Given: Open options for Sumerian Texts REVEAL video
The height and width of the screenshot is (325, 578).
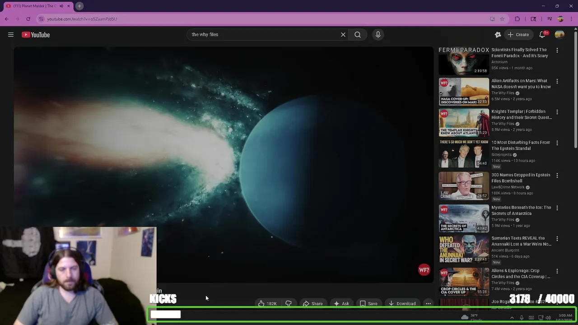Looking at the screenshot, I should pos(557,239).
